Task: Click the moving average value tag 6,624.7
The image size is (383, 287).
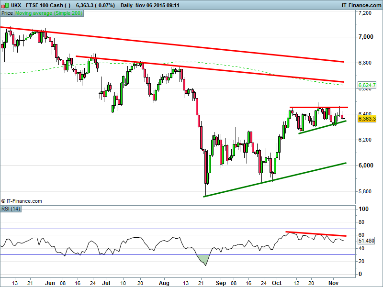Action: point(367,85)
